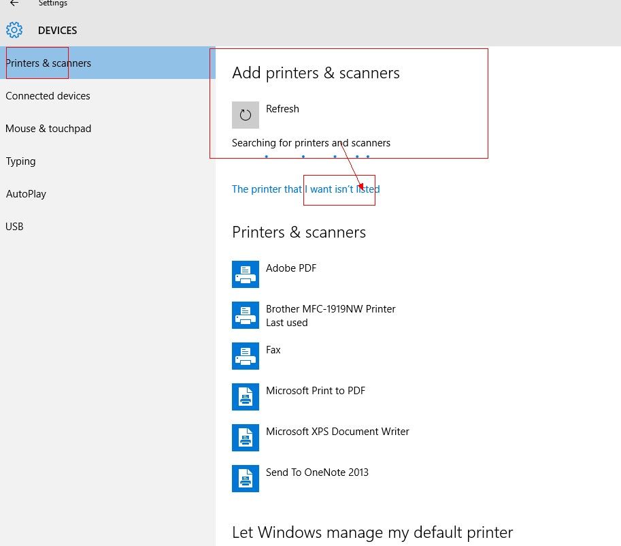Click the Refresh circular arrow icon
621x546 pixels.
tap(246, 115)
